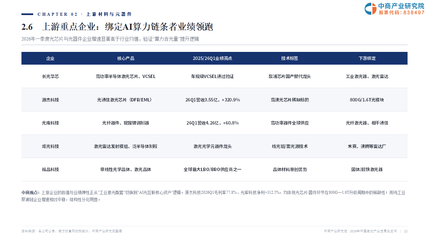Select chapter label 'CHAPTER 02 · 上游材料与元器件'
429x241 pixels.
(x=85, y=14)
